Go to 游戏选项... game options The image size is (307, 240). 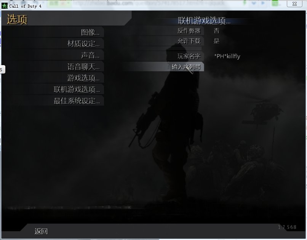point(83,78)
